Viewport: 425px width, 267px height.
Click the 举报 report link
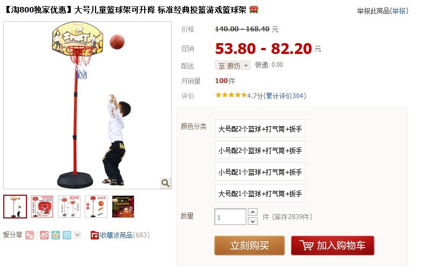click(399, 11)
